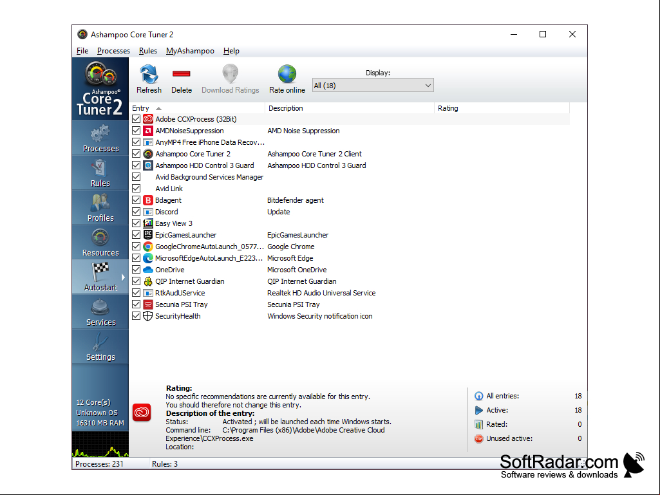Click the 'Rules: 3' status bar entry

[165, 464]
